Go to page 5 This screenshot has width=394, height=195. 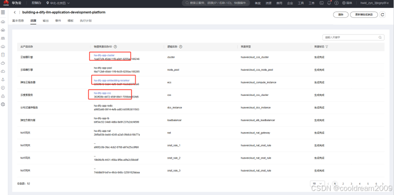[x=368, y=184]
